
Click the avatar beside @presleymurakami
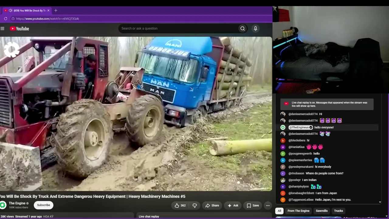(283, 167)
